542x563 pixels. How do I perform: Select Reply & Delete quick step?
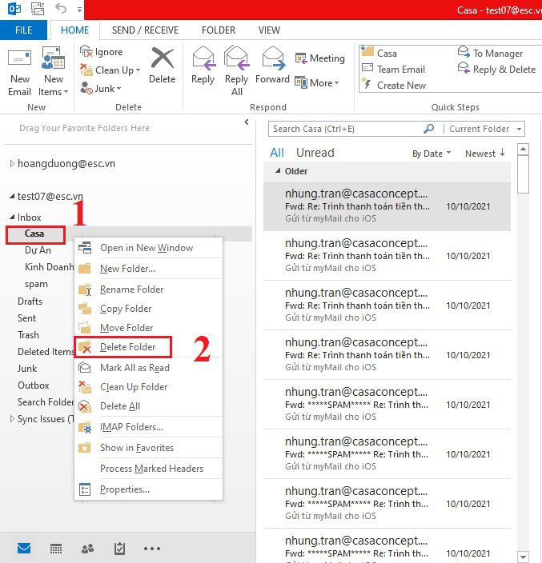(496, 70)
